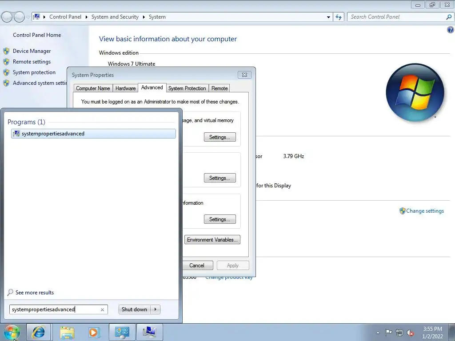This screenshot has width=455, height=341.
Task: Switch to System Protection tab
Action: pyautogui.click(x=187, y=88)
